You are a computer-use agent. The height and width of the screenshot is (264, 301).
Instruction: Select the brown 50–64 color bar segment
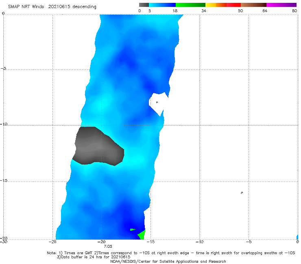(x=253, y=5)
